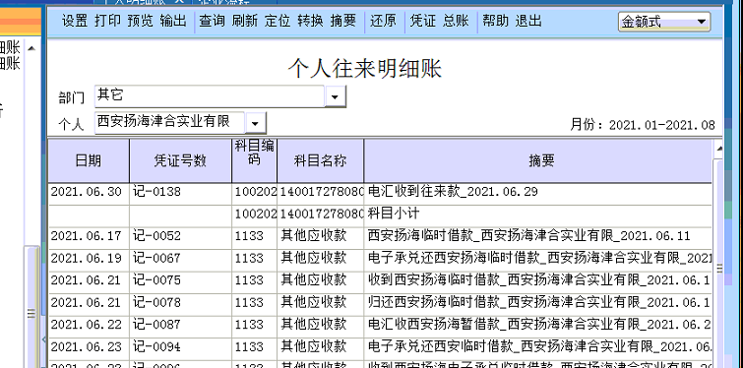Click the table's vertical scrollbar up arrow
Screen dimensions: 743x368
[718, 150]
